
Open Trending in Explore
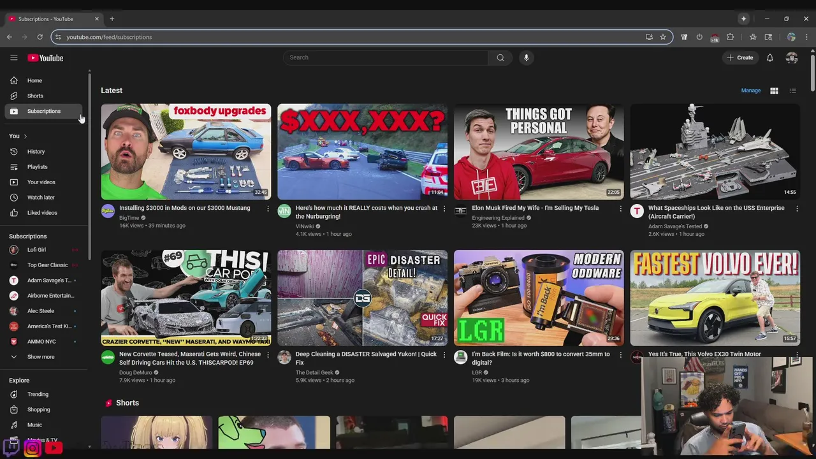(43, 395)
